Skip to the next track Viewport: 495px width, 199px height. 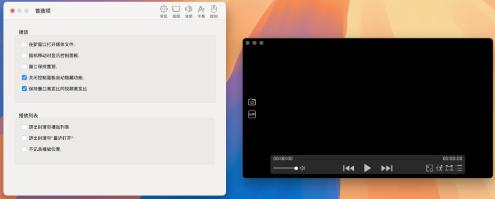(387, 168)
